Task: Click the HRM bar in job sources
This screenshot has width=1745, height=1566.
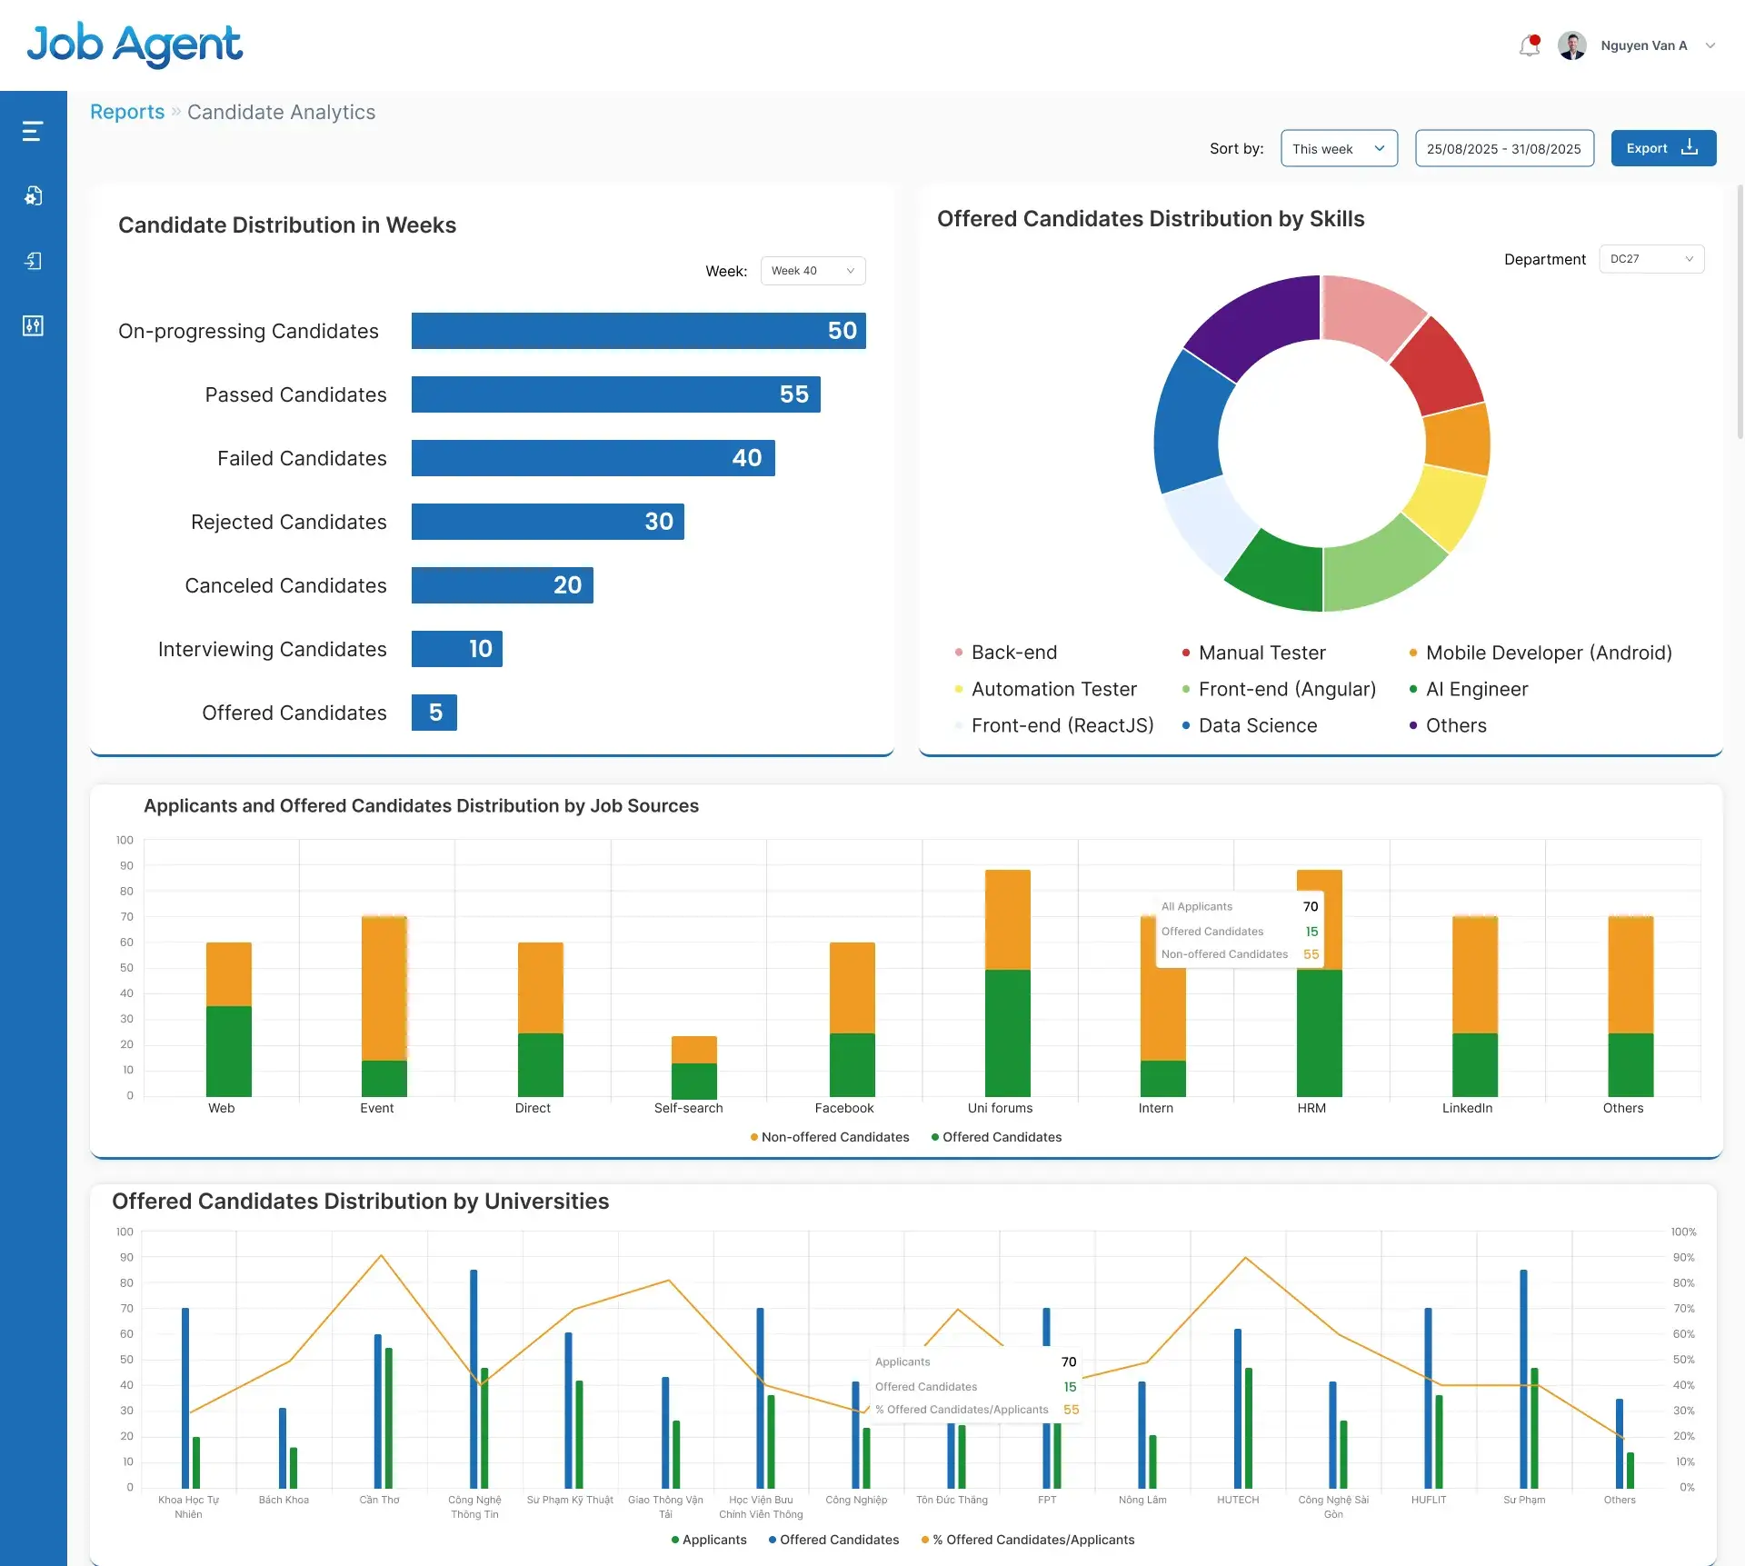Action: pyautogui.click(x=1319, y=1032)
